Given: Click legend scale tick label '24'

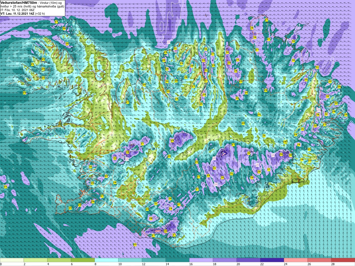Looking at the screenshot, I should click(286, 264).
